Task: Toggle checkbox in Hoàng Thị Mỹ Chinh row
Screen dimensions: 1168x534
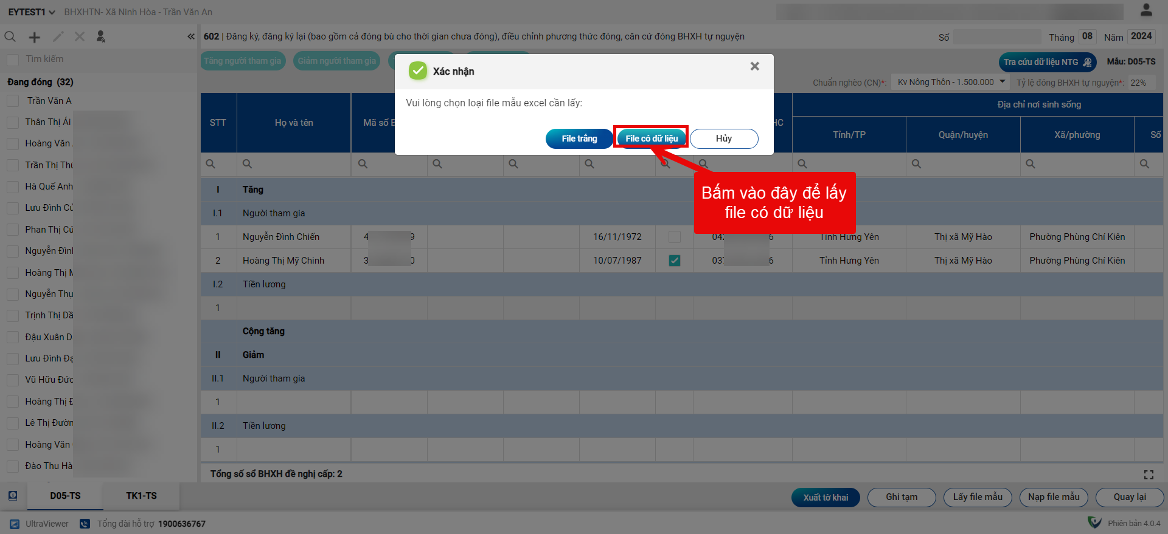Action: tap(674, 261)
